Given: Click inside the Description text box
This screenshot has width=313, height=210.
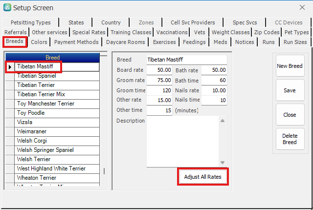Looking at the screenshot, I should (x=182, y=142).
